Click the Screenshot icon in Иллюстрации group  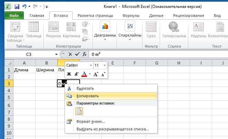coord(85,39)
